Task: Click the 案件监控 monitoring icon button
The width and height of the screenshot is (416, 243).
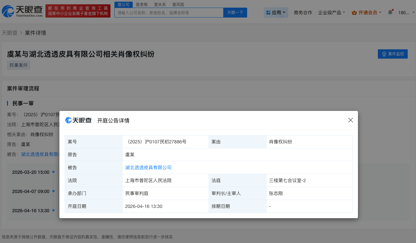Action: click(383, 54)
